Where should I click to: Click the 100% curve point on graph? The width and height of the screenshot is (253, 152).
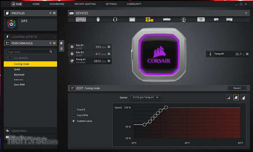166,107
